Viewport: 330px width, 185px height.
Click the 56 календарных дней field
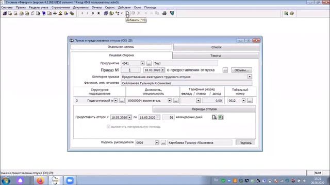click(x=169, y=117)
